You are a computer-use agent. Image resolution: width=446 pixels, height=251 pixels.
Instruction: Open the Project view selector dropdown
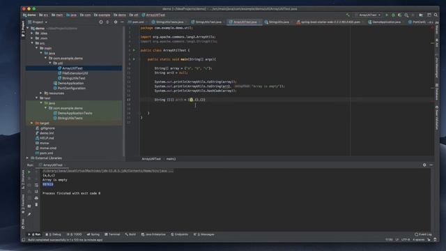(x=38, y=22)
